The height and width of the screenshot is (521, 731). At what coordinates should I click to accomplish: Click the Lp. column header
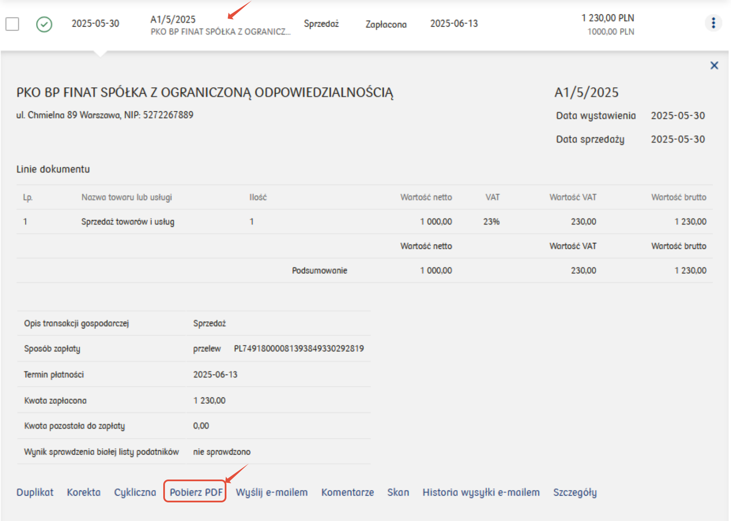pyautogui.click(x=28, y=198)
